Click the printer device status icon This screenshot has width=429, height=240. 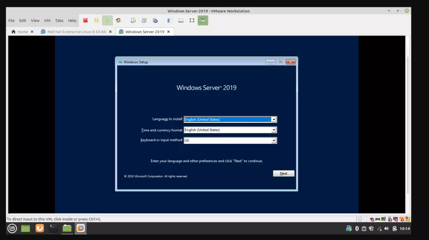(378, 219)
